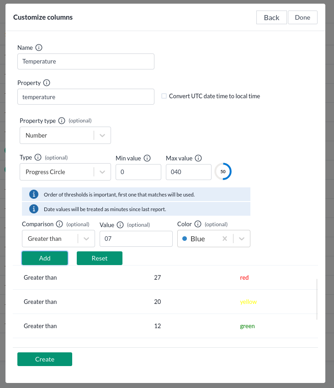Open the Property type Number dropdown
The height and width of the screenshot is (388, 334).
pyautogui.click(x=102, y=135)
